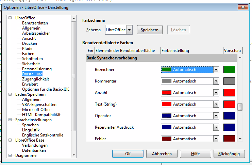Screen dimensions: 252x165
Task: Collapse the Diagramme tree node
Action: pos(10,155)
